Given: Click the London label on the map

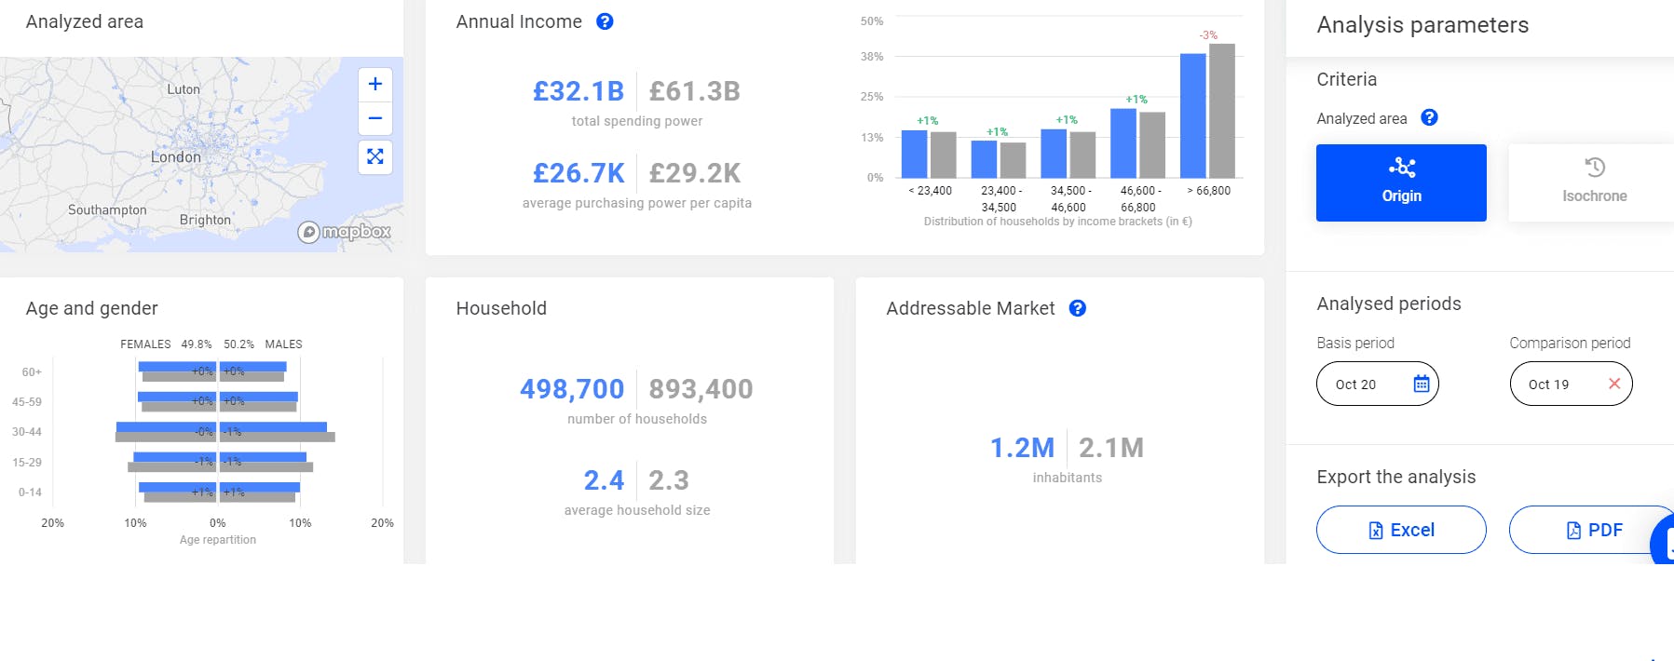Looking at the screenshot, I should click(x=176, y=157).
